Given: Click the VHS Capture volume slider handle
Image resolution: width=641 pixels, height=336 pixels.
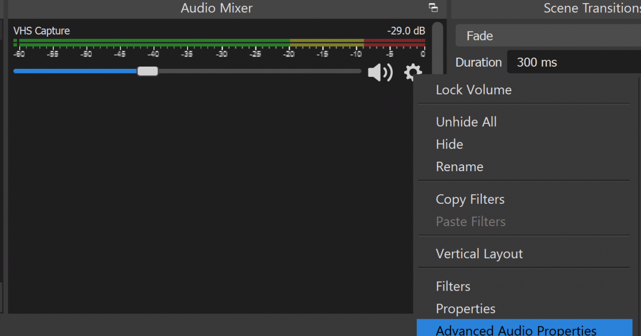Looking at the screenshot, I should click(x=147, y=71).
